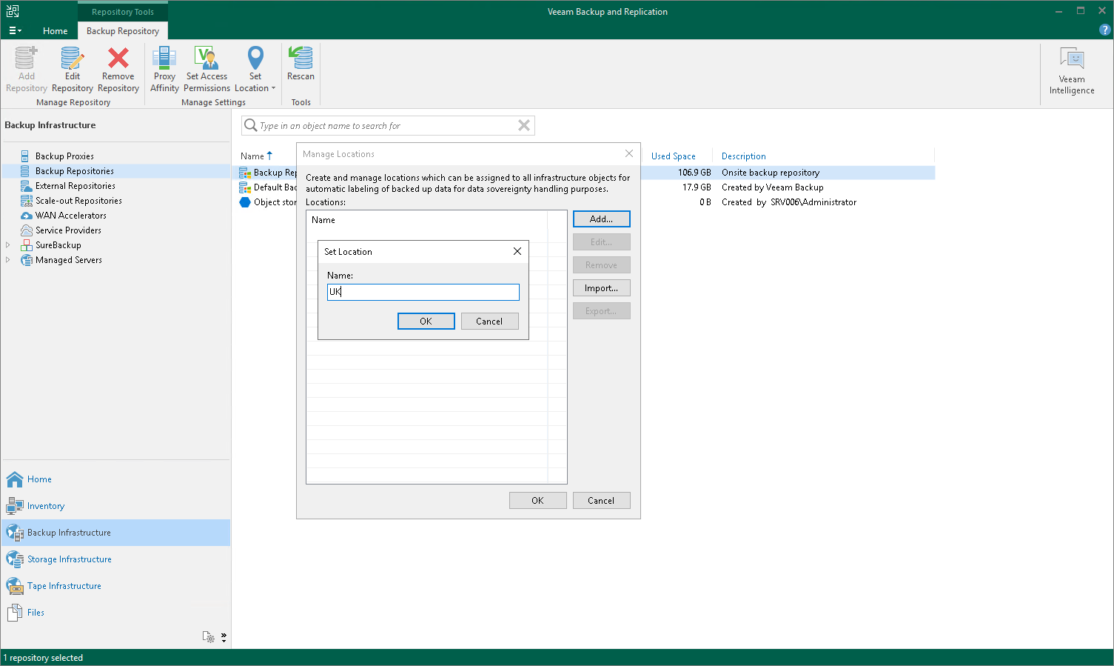1114x666 pixels.
Task: Open the main menu hamburger button
Action: pyautogui.click(x=15, y=30)
